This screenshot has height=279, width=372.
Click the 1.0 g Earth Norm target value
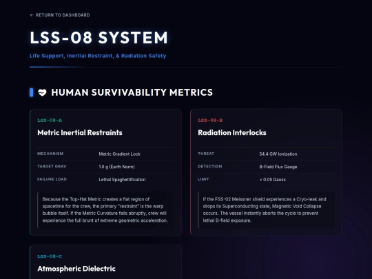(116, 167)
